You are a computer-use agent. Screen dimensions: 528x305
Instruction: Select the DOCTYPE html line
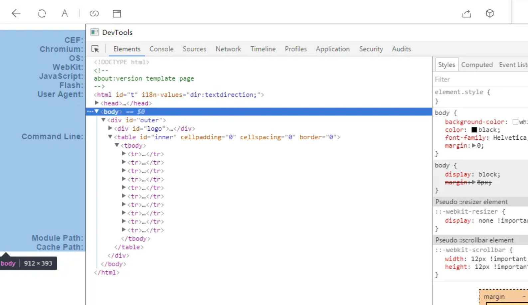tap(121, 62)
